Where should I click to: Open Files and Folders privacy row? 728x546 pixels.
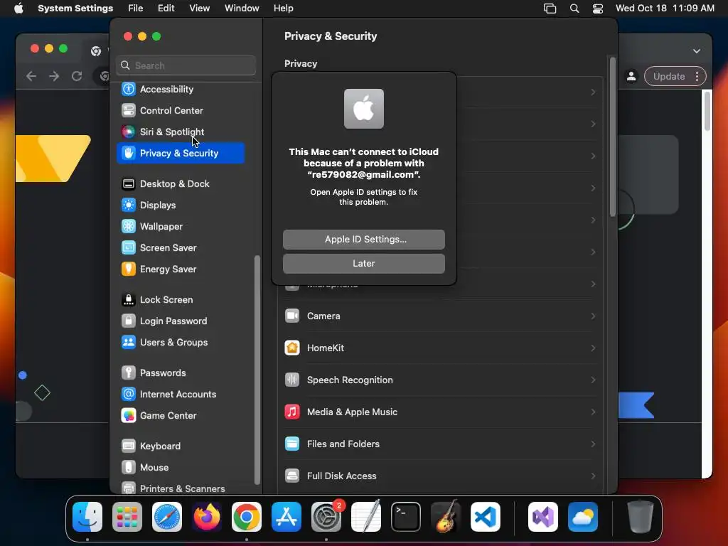click(x=440, y=444)
